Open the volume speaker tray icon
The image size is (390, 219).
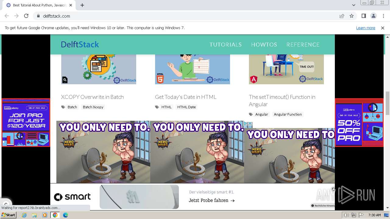click(x=346, y=215)
